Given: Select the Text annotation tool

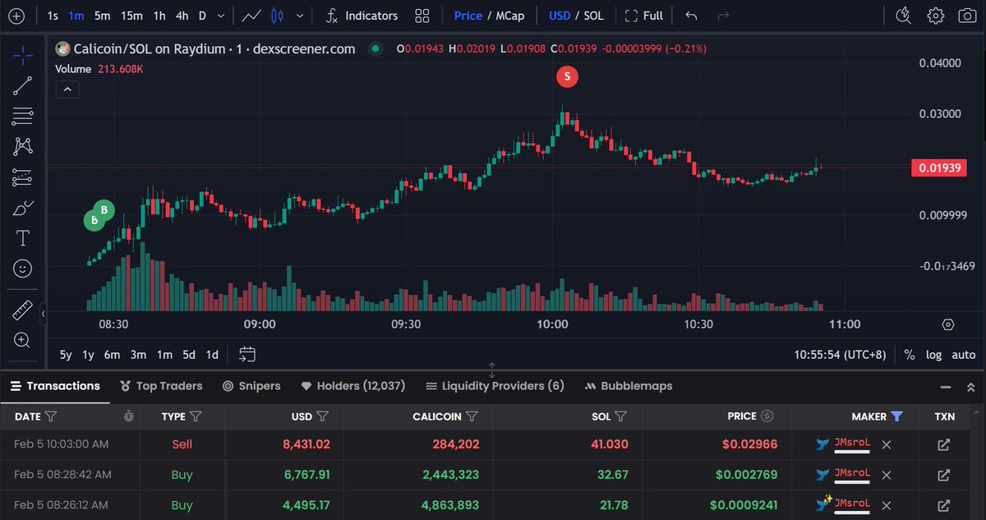Looking at the screenshot, I should click(x=23, y=238).
